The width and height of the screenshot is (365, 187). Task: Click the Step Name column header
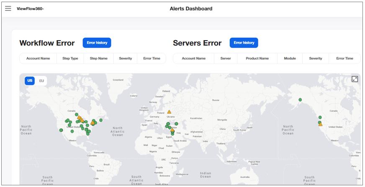(x=99, y=59)
